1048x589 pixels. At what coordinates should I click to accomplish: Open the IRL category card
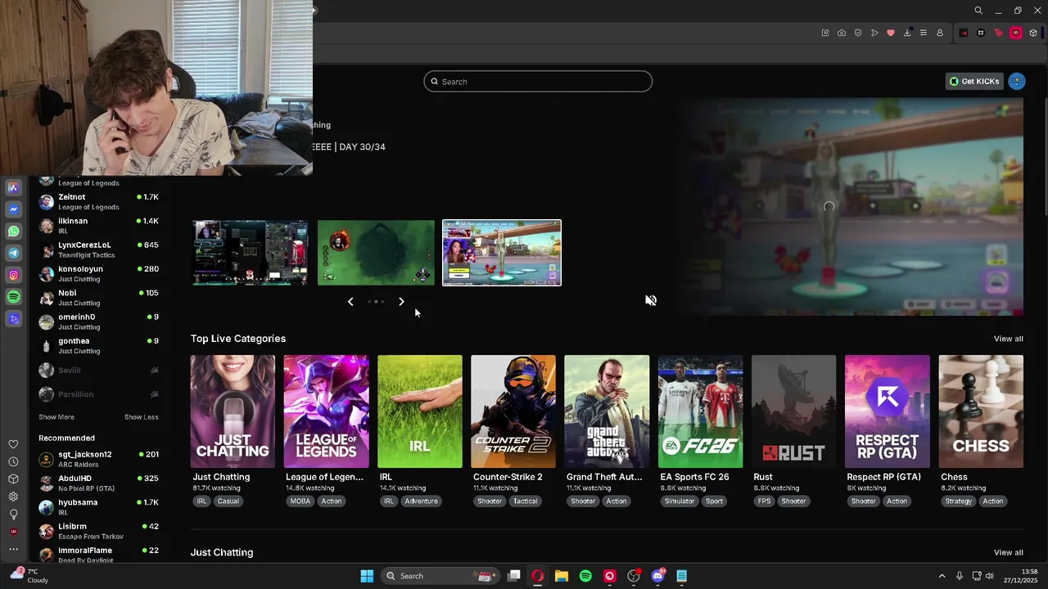[x=420, y=411]
